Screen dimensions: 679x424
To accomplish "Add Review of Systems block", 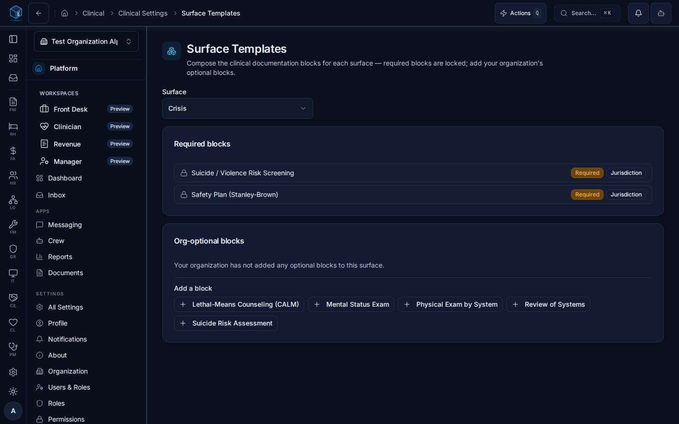I will (548, 304).
